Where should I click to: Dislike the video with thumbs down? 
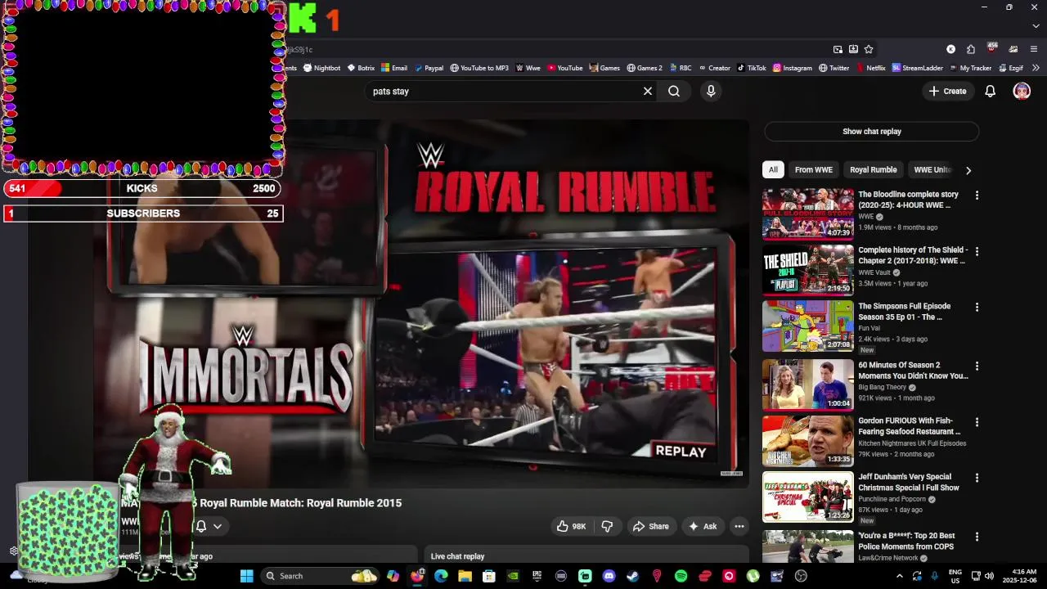[x=607, y=527]
